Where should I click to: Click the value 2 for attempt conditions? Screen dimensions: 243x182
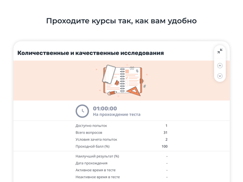(x=166, y=139)
